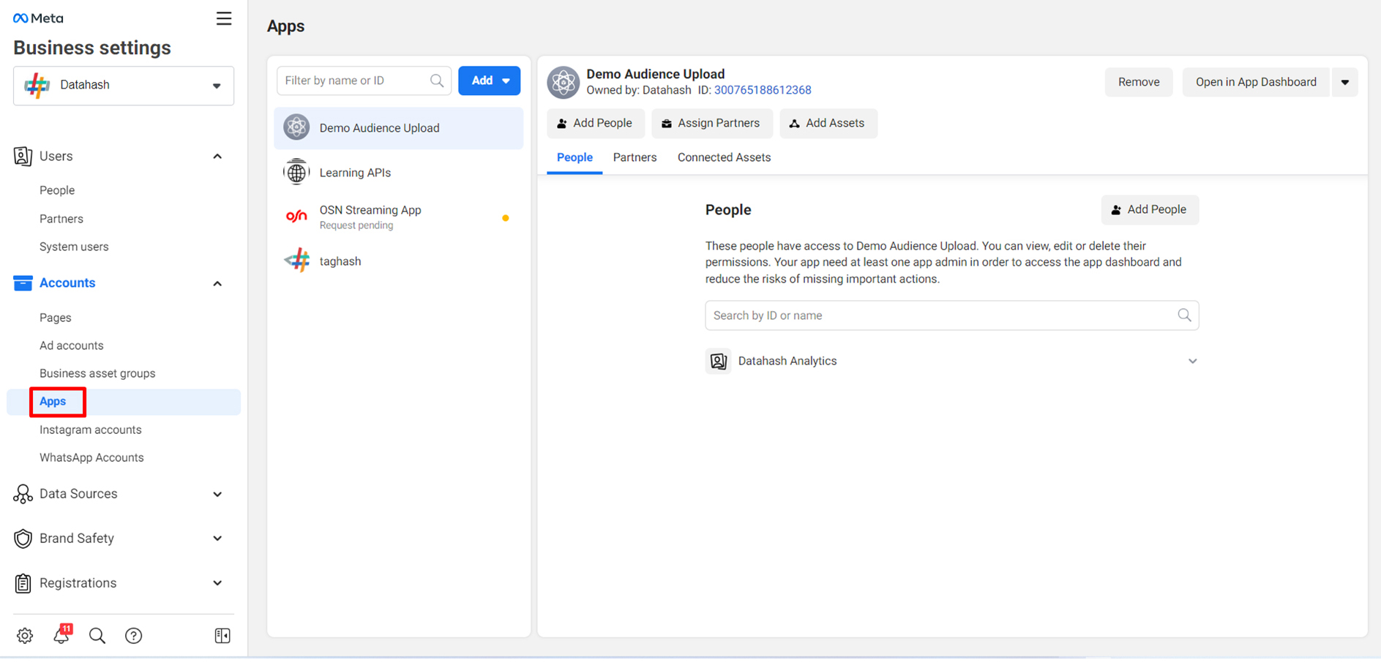The height and width of the screenshot is (663, 1381).
Task: Focus the Filter by name or ID field
Action: pyautogui.click(x=364, y=80)
